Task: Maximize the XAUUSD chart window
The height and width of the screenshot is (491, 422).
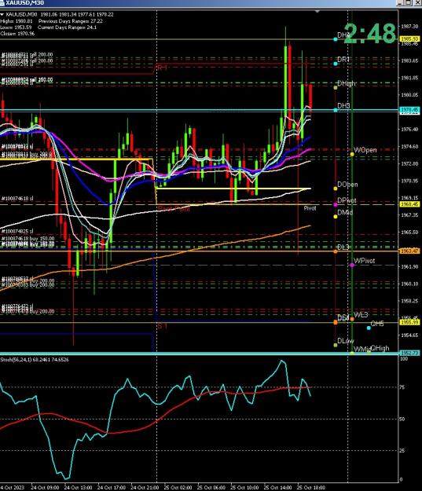Action: [409, 3]
